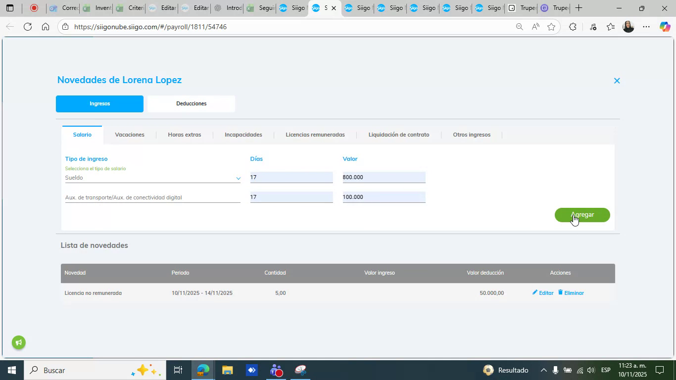The width and height of the screenshot is (676, 380).
Task: Open the Snipping Tool taskbar icon
Action: 300,370
